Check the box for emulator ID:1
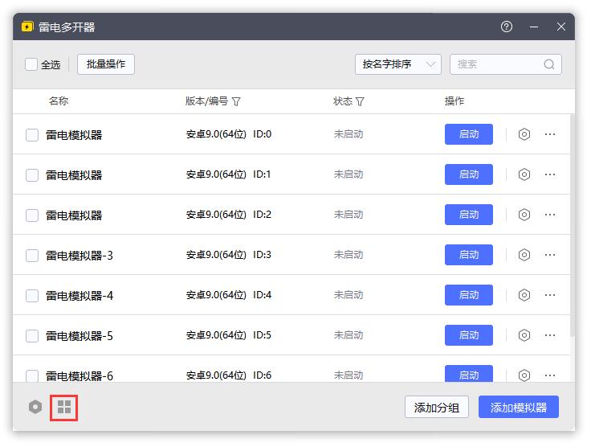 click(32, 175)
